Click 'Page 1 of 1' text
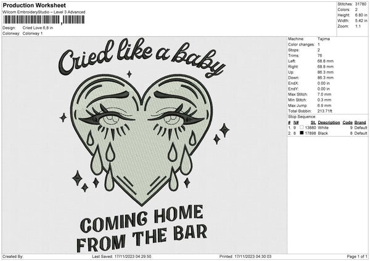The height and width of the screenshot is (261, 370). tap(357, 257)
